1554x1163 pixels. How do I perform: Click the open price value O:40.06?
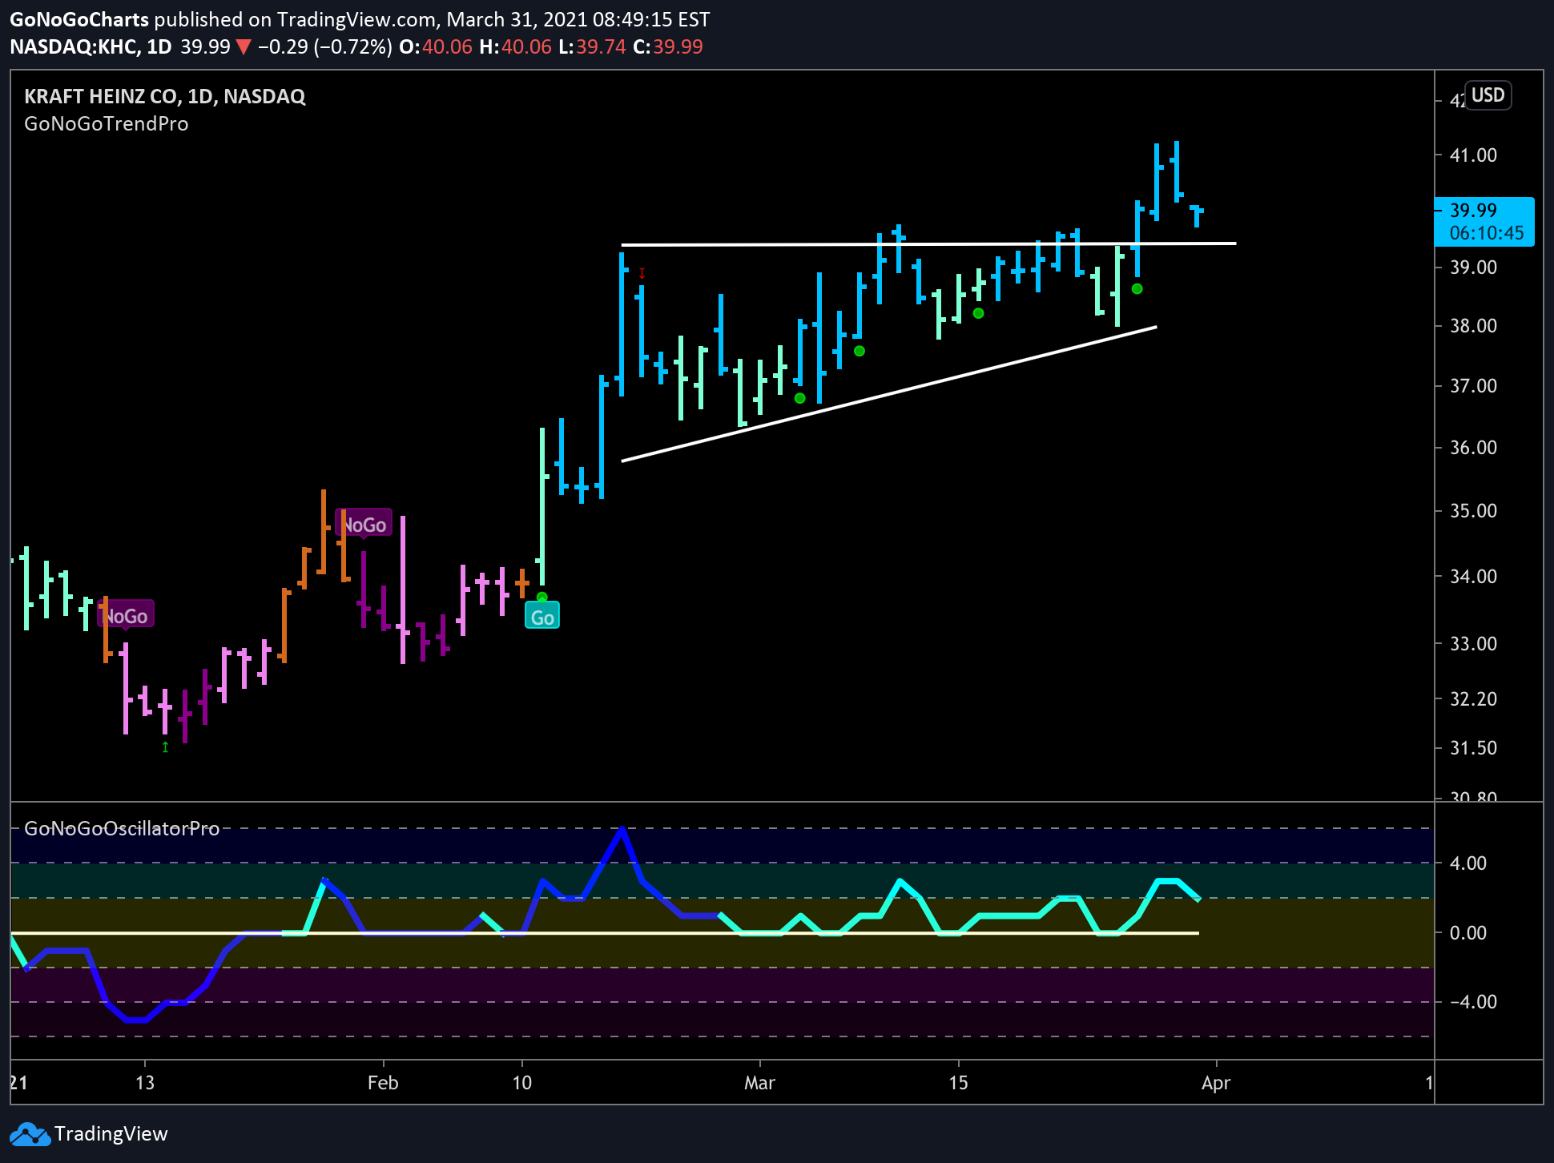pos(436,46)
